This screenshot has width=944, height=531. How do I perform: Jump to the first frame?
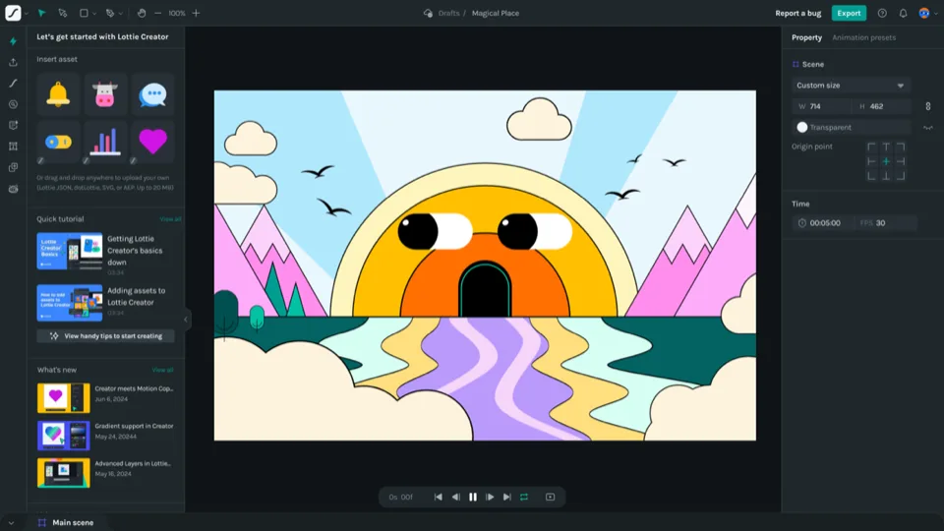click(439, 497)
